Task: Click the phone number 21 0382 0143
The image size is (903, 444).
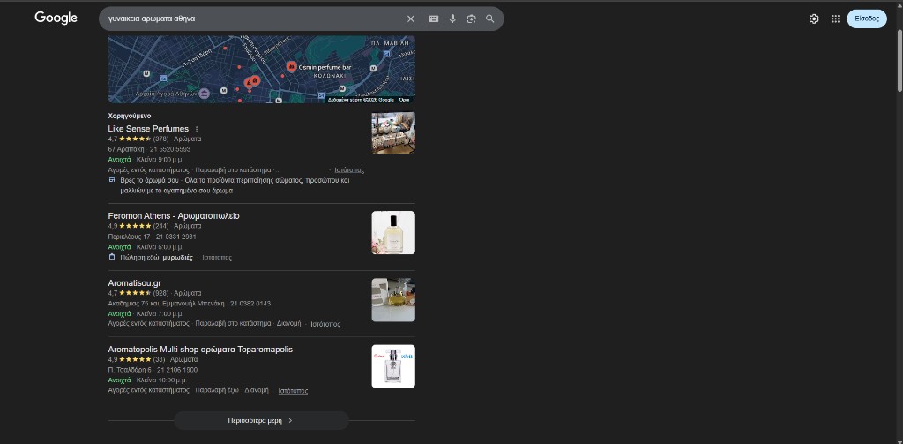Action: click(250, 304)
